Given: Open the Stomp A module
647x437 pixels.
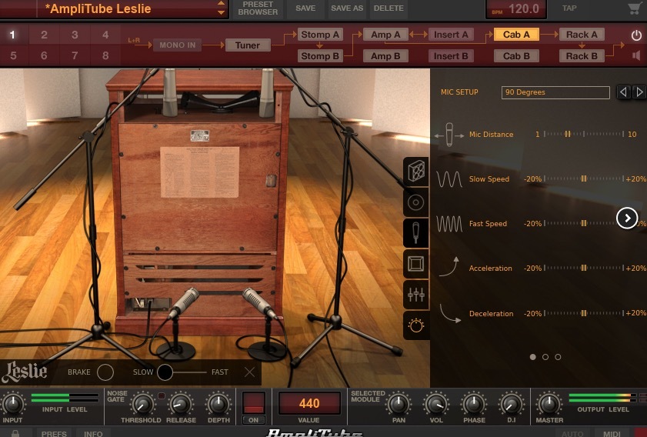Looking at the screenshot, I should pos(320,35).
